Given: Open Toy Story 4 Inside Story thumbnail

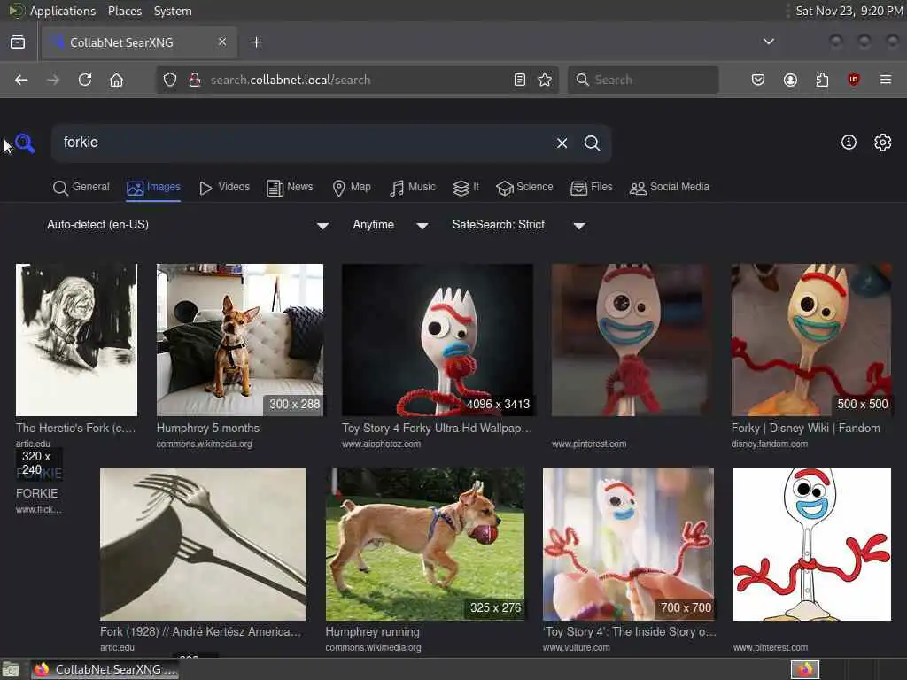Looking at the screenshot, I should (628, 544).
